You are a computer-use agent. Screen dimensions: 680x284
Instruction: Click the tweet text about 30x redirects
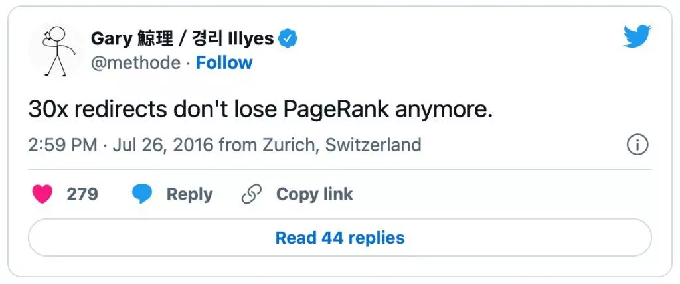260,110
